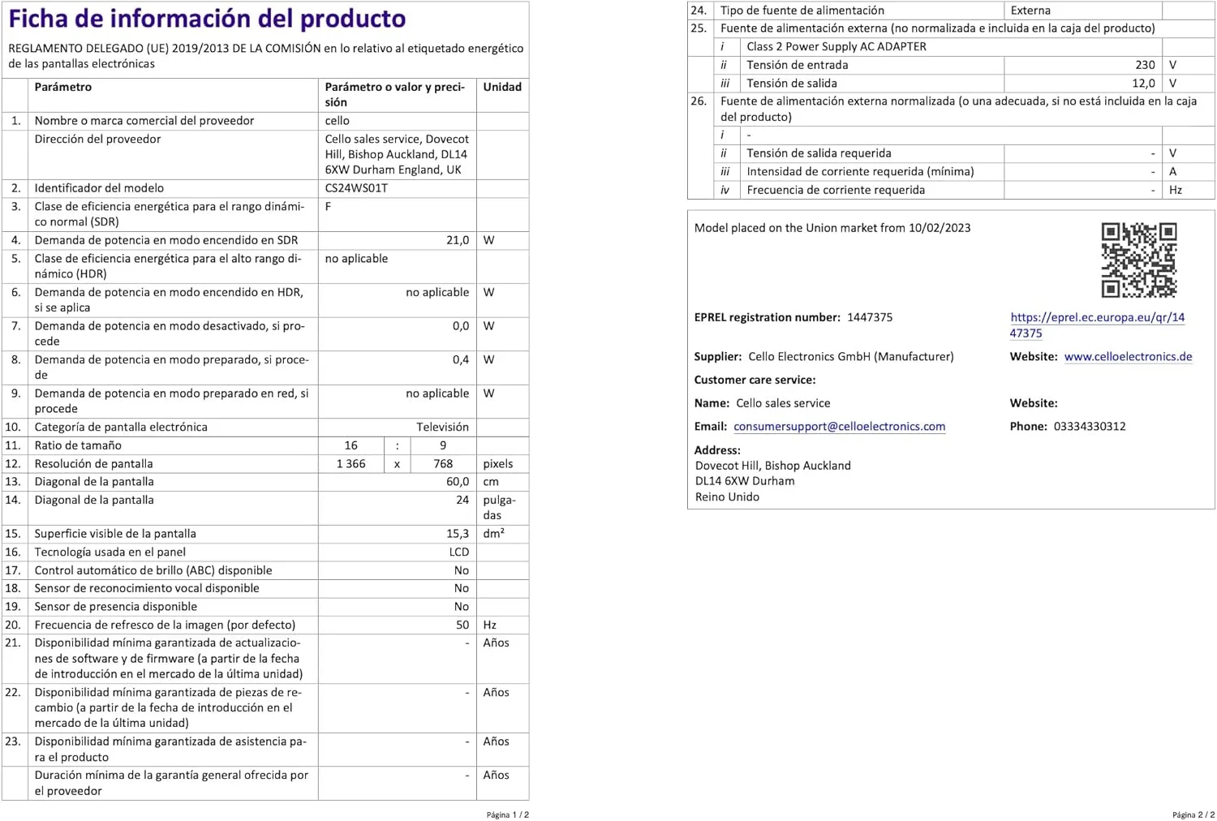This screenshot has width=1217, height=821.
Task: Click the screen diagonal value 60,0
Action: (458, 482)
